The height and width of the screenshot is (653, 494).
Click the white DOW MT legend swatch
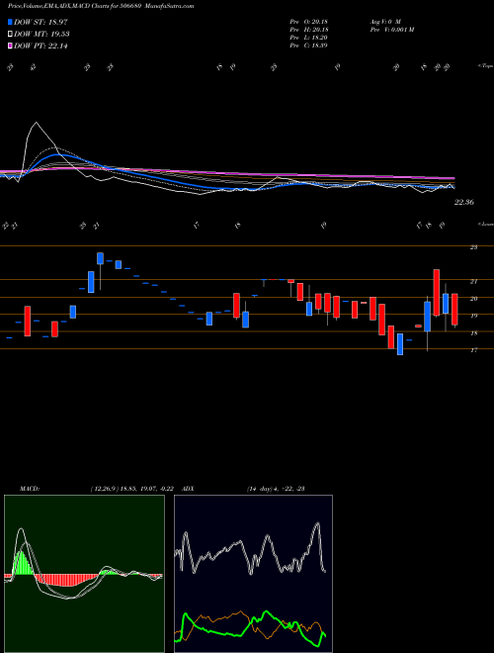click(x=10, y=35)
